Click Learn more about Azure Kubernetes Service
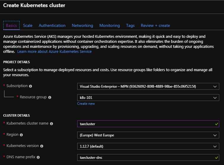 pyautogui.click(x=54, y=51)
